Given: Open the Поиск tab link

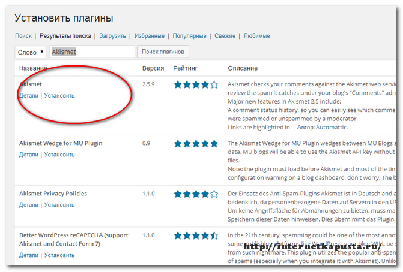Looking at the screenshot, I should [x=23, y=36].
